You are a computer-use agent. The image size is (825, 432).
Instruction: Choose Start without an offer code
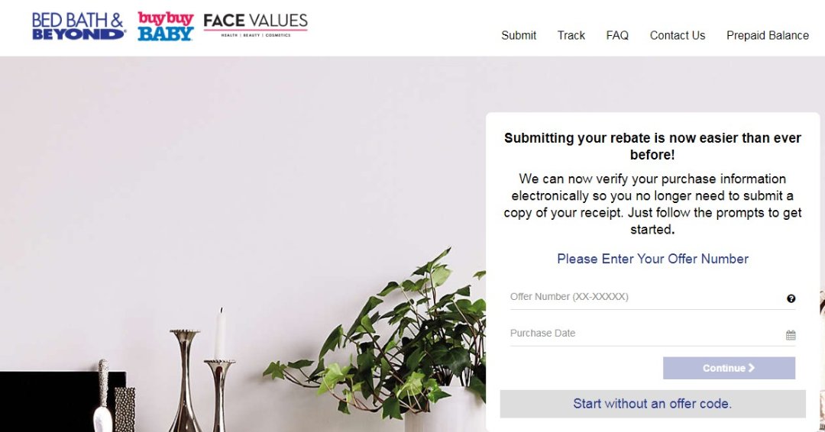pos(652,404)
